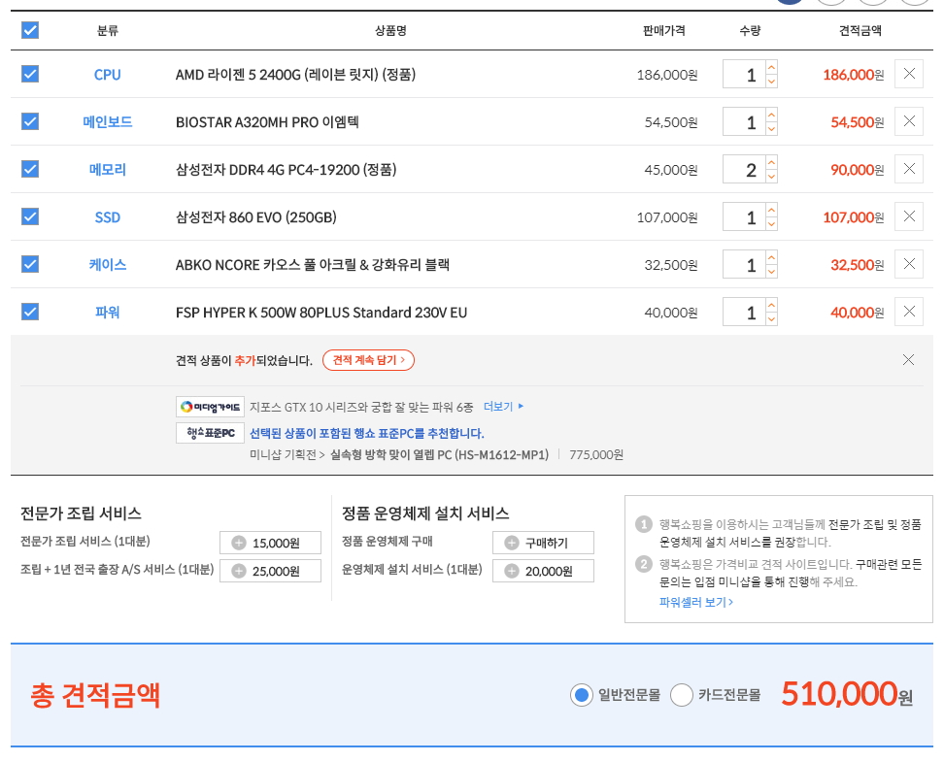Delete the BIOSTAR mainboard item
This screenshot has width=944, height=762.
tap(908, 121)
